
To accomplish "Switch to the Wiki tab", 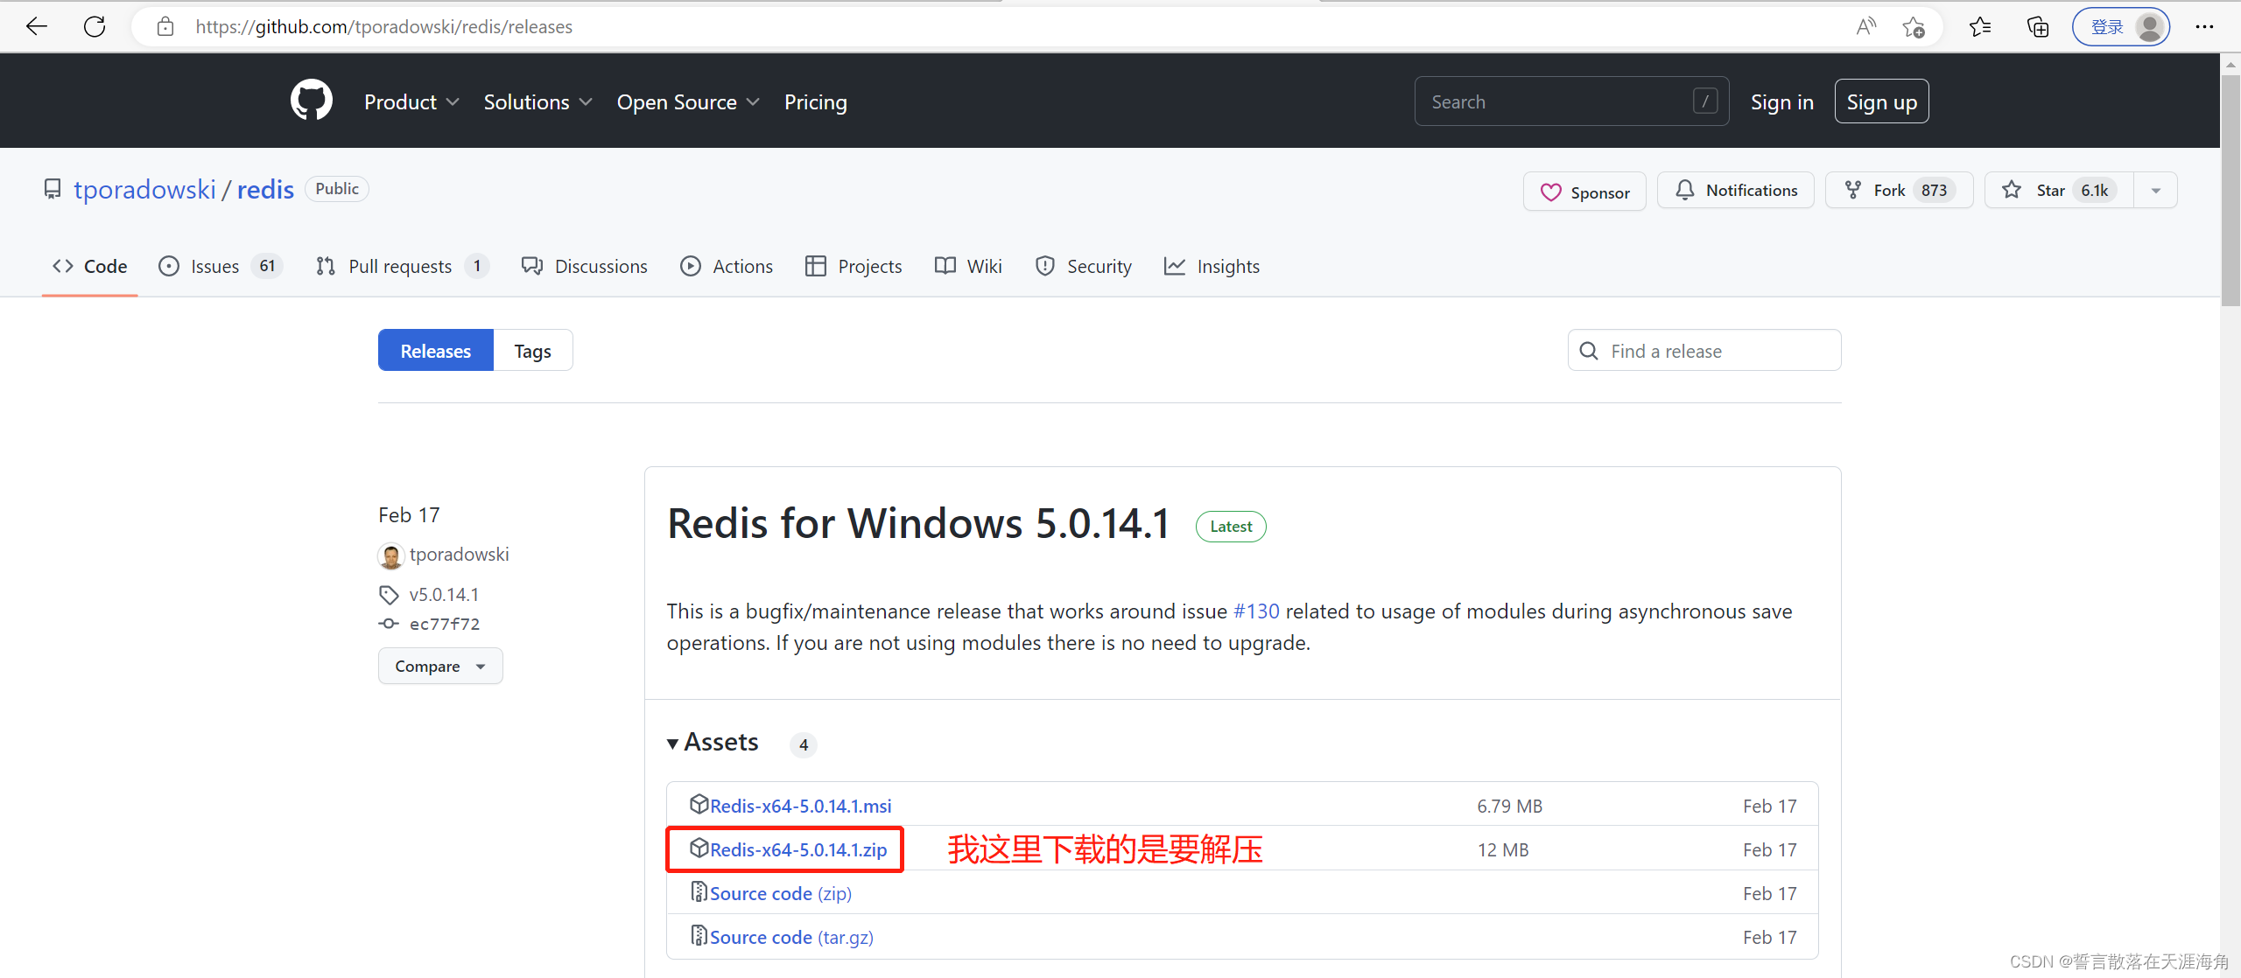I will point(968,266).
